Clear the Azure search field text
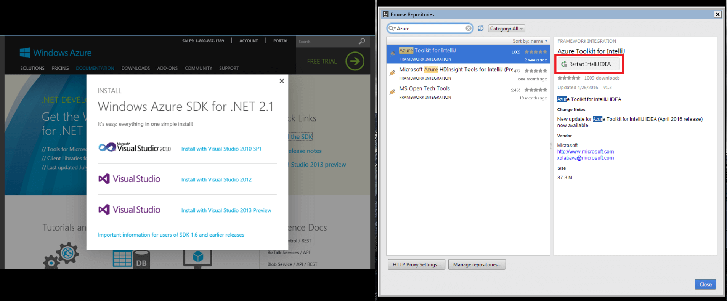 469,28
